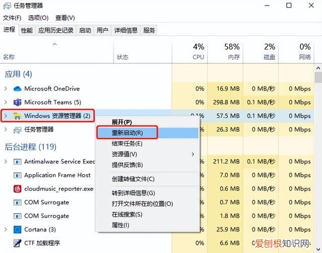Image resolution: width=322 pixels, height=253 pixels.
Task: Switch to the 服务 tab
Action: coord(149,30)
